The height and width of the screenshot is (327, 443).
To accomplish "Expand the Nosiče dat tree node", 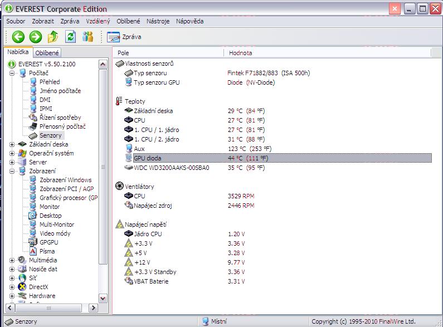I will [12, 269].
